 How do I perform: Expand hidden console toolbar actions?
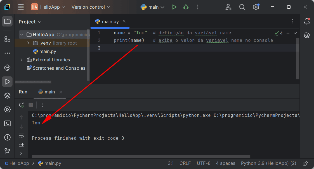tap(21, 153)
